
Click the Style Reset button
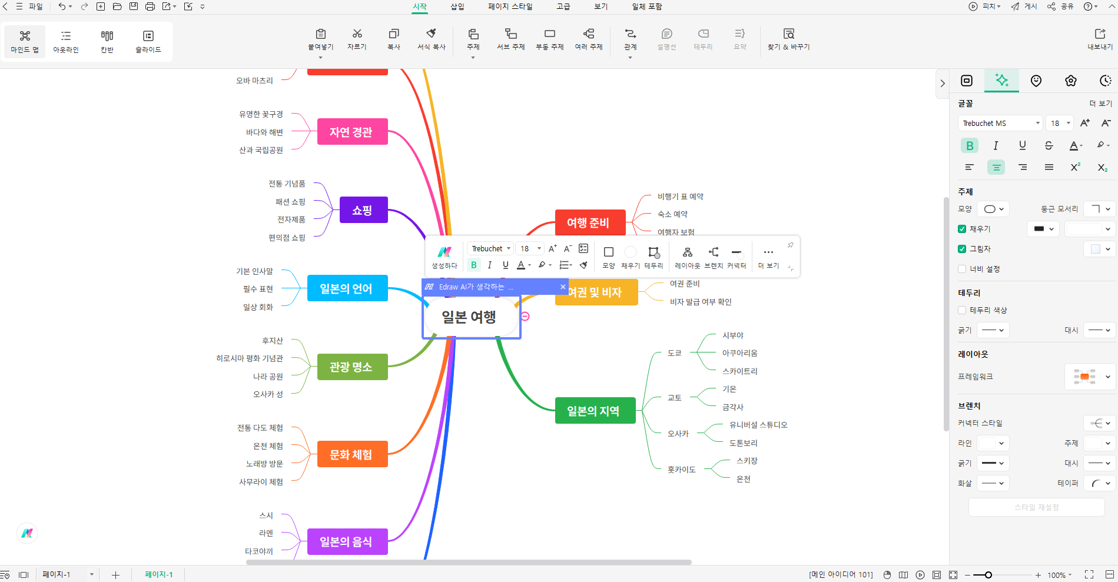pyautogui.click(x=1036, y=507)
